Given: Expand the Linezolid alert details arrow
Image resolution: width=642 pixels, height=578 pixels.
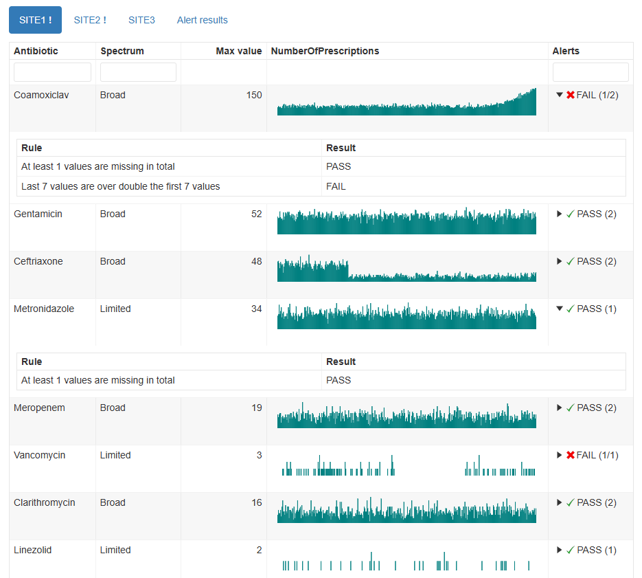Looking at the screenshot, I should (560, 551).
